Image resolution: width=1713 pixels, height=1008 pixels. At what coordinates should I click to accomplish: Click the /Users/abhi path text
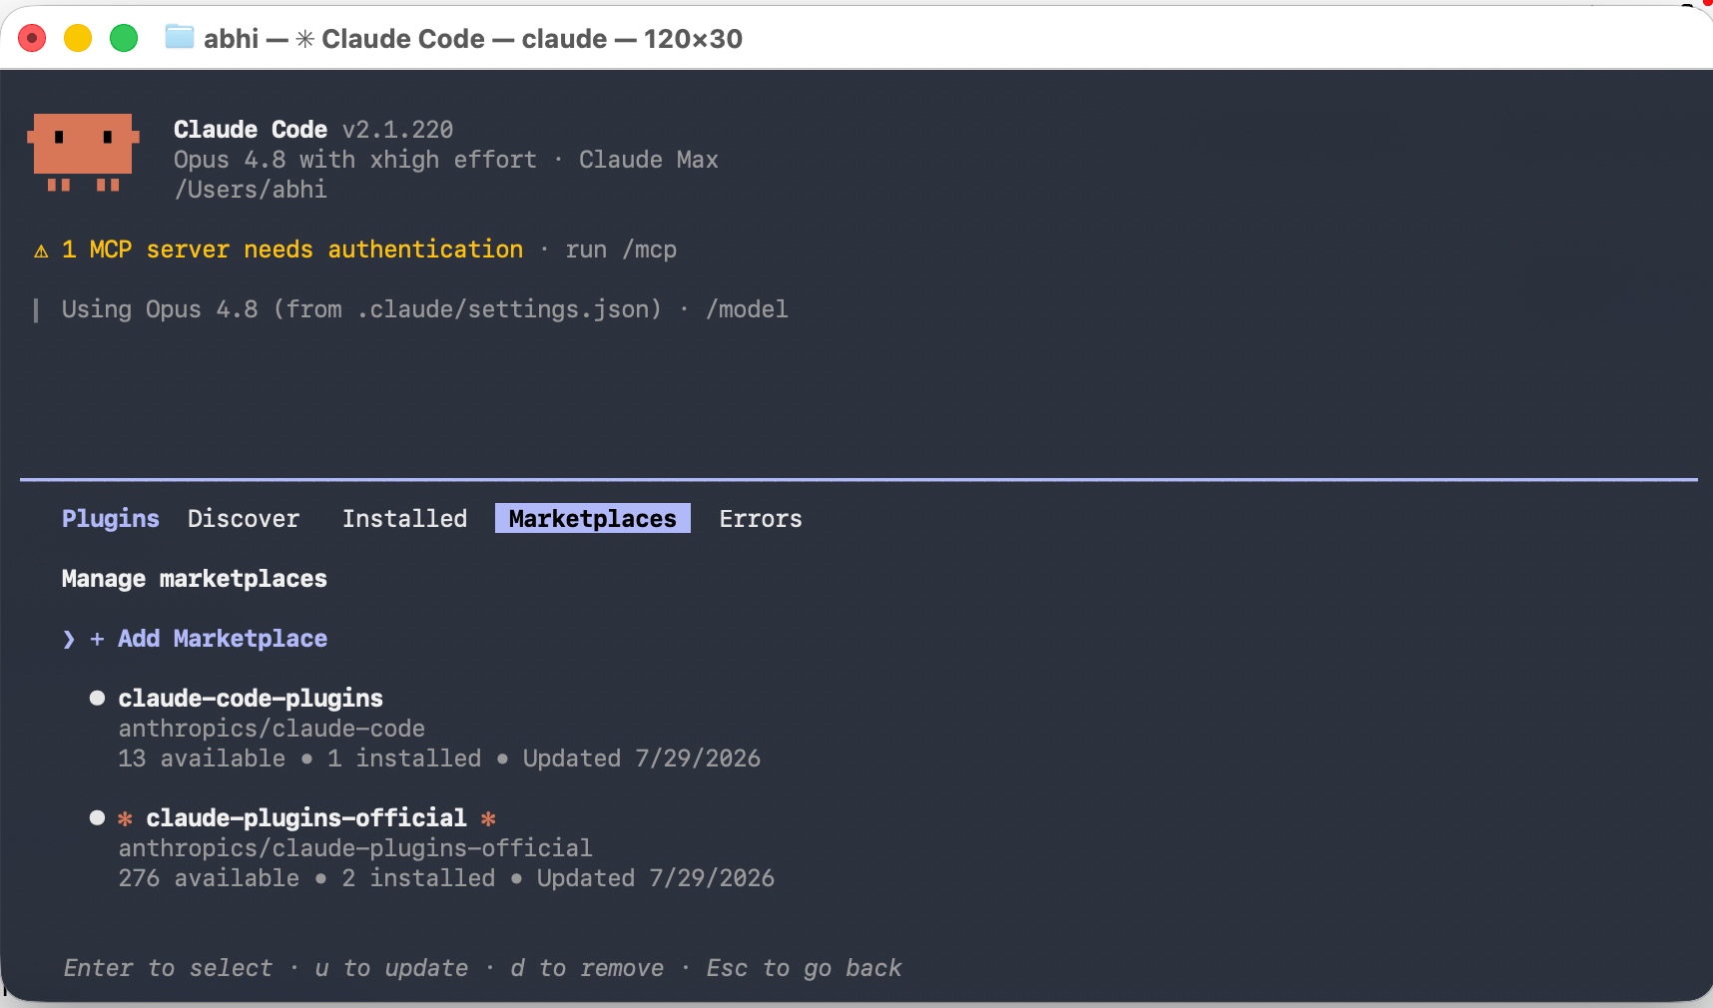251,190
